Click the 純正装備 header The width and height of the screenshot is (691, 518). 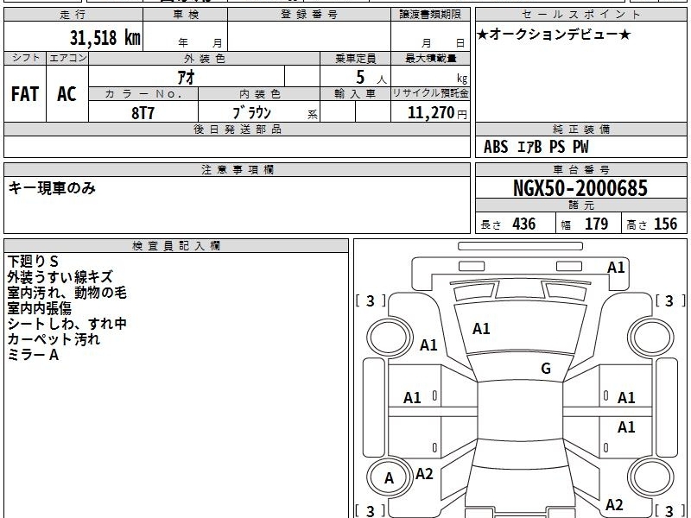pos(580,129)
